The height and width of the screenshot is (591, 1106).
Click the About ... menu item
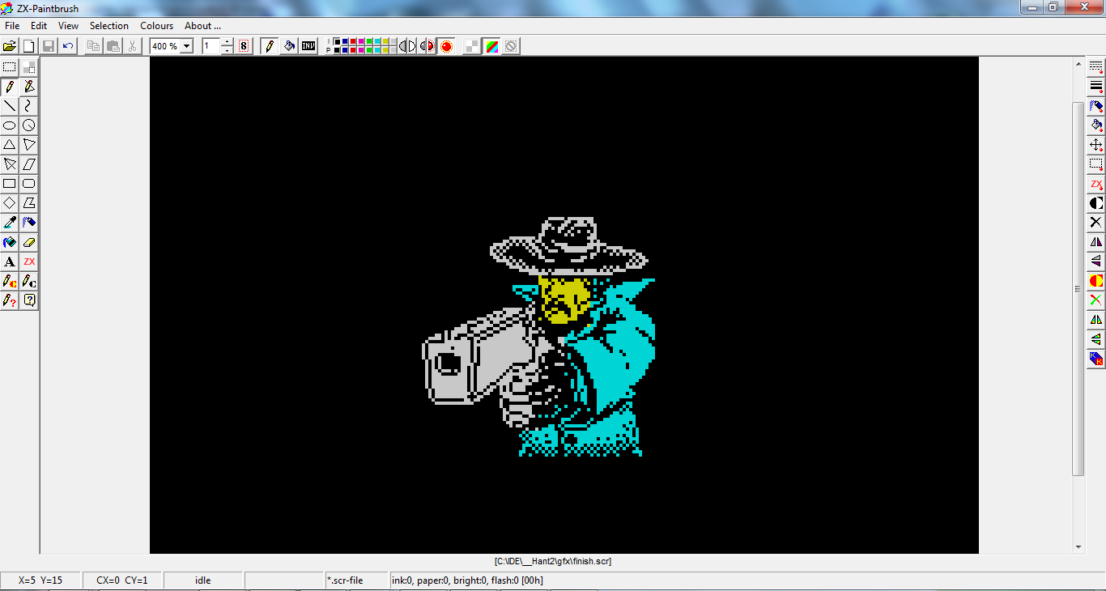pyautogui.click(x=202, y=26)
